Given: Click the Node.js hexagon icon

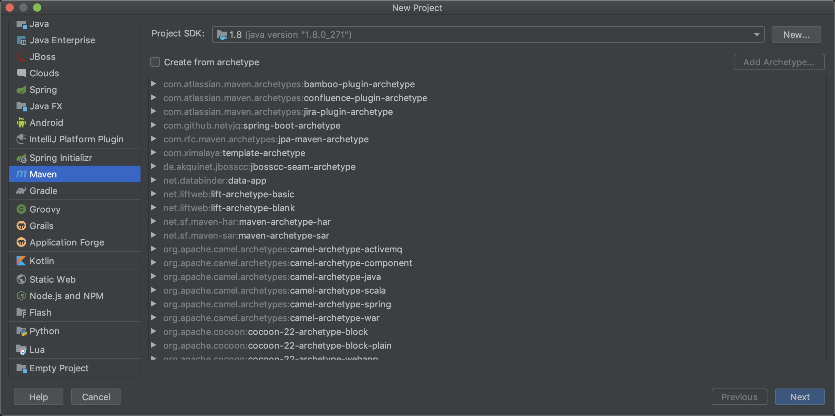Looking at the screenshot, I should click(x=21, y=296).
